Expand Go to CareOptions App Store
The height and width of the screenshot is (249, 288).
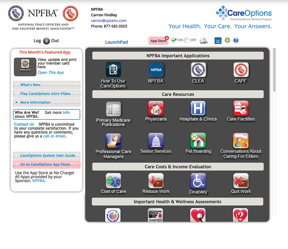point(47,165)
